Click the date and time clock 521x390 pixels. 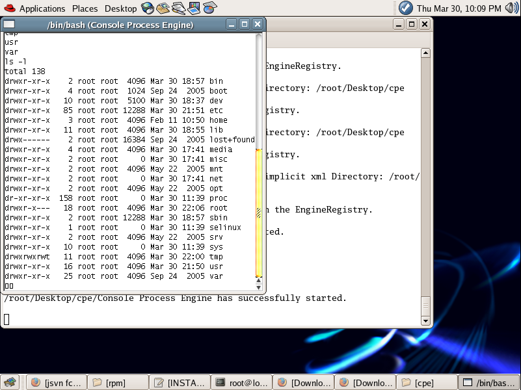pyautogui.click(x=459, y=8)
